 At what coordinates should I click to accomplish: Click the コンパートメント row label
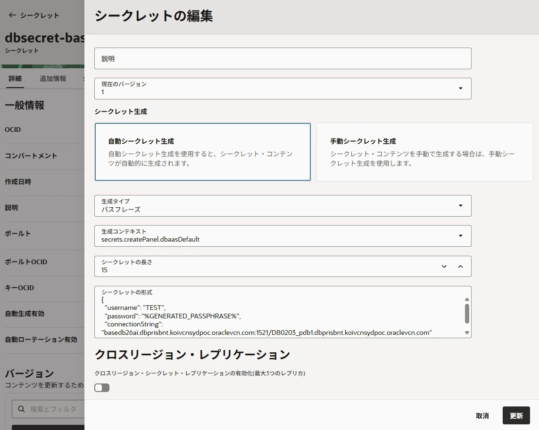(31, 155)
